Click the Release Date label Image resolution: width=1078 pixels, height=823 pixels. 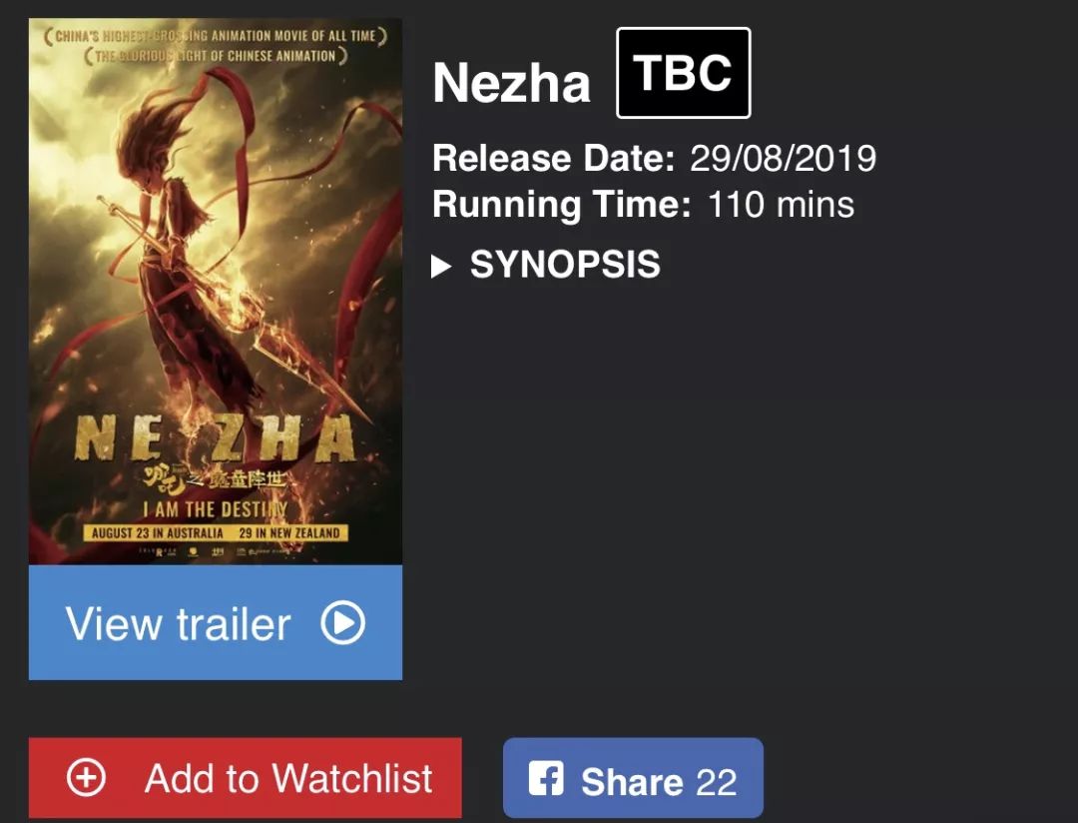554,158
